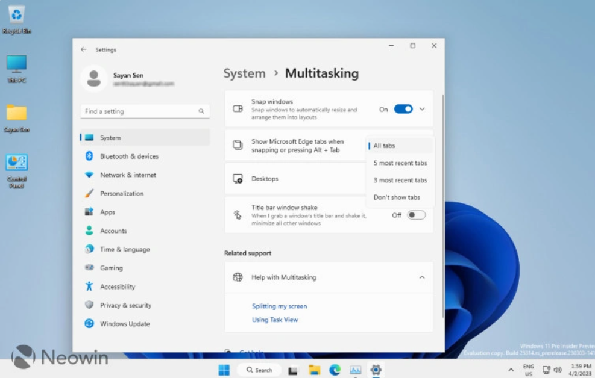Click the Sayan Sen profile avatar
595x378 pixels.
pos(93,78)
